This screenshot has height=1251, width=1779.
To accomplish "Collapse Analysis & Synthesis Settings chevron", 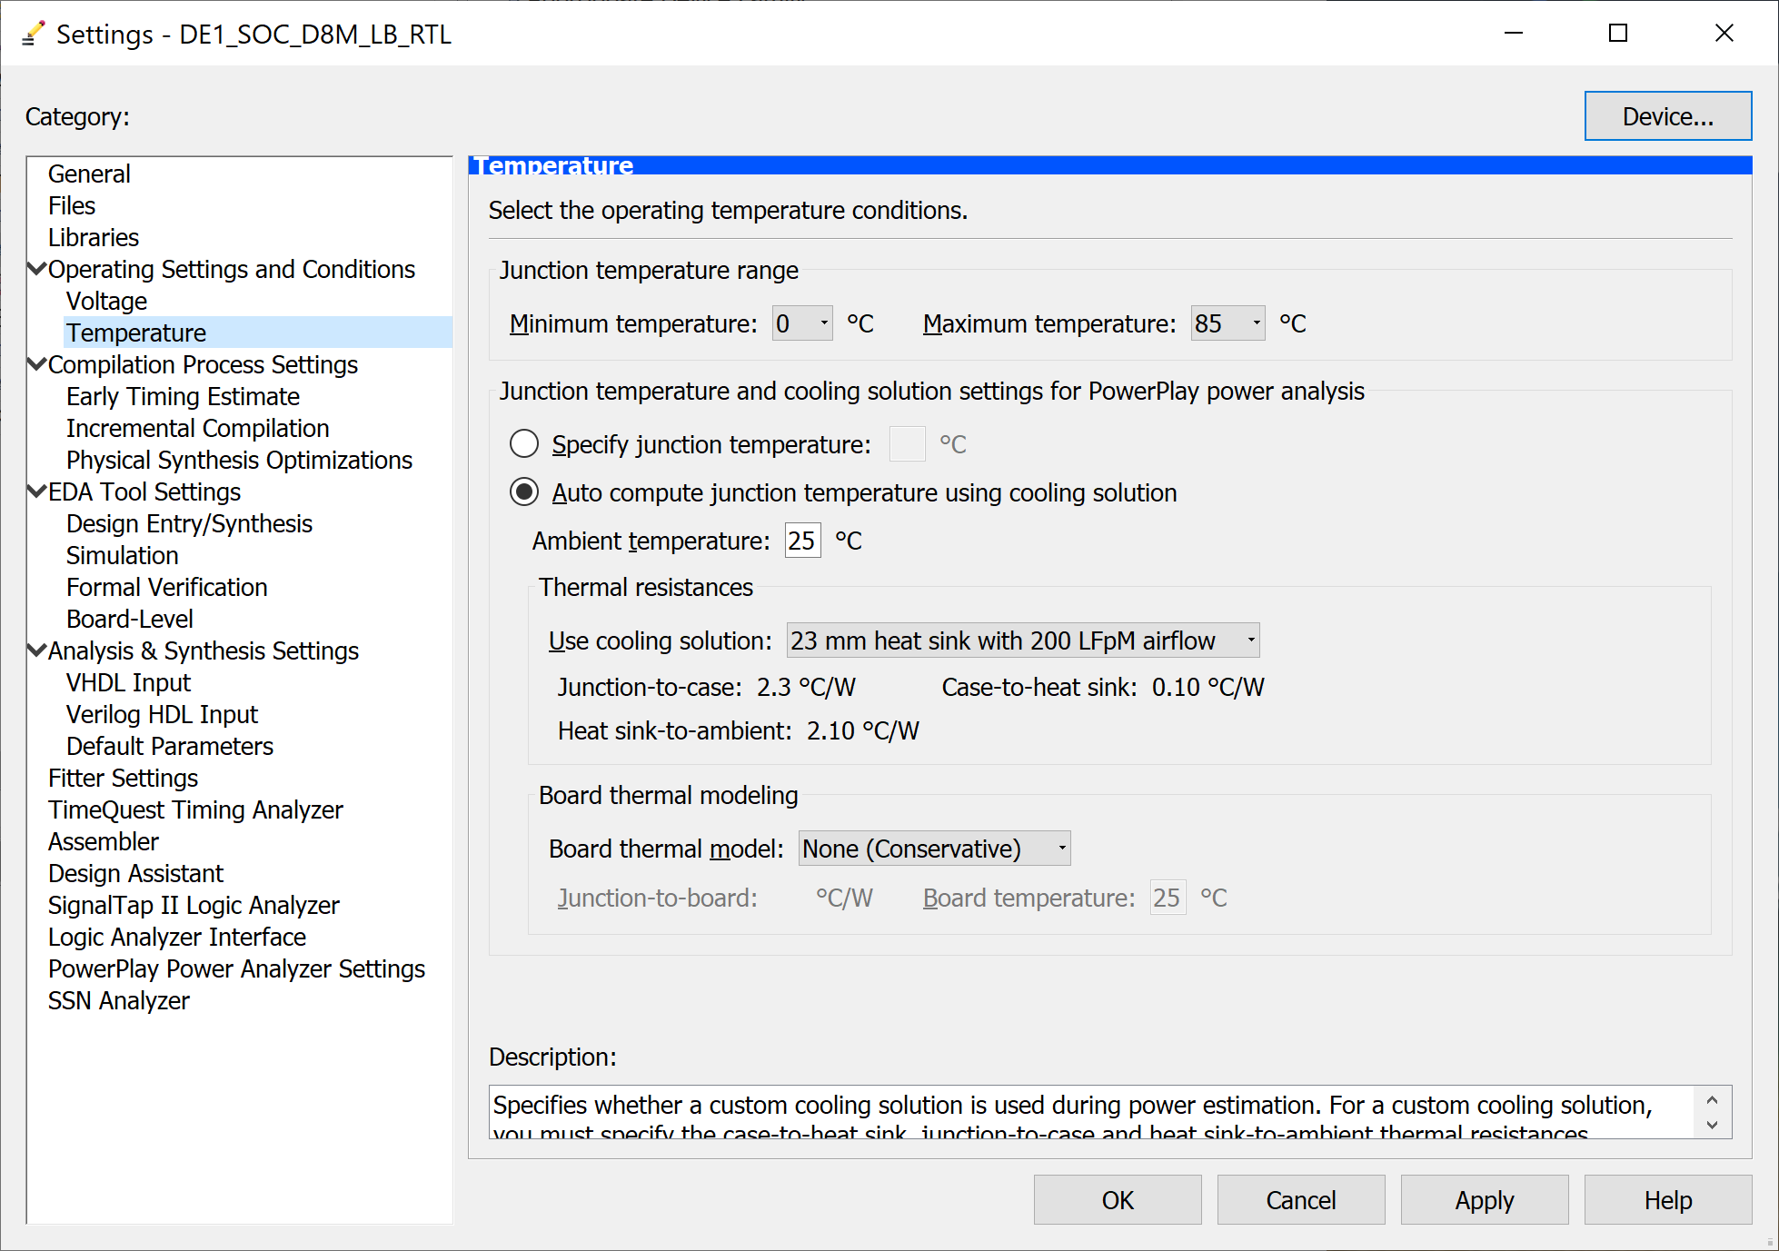I will pos(37,650).
